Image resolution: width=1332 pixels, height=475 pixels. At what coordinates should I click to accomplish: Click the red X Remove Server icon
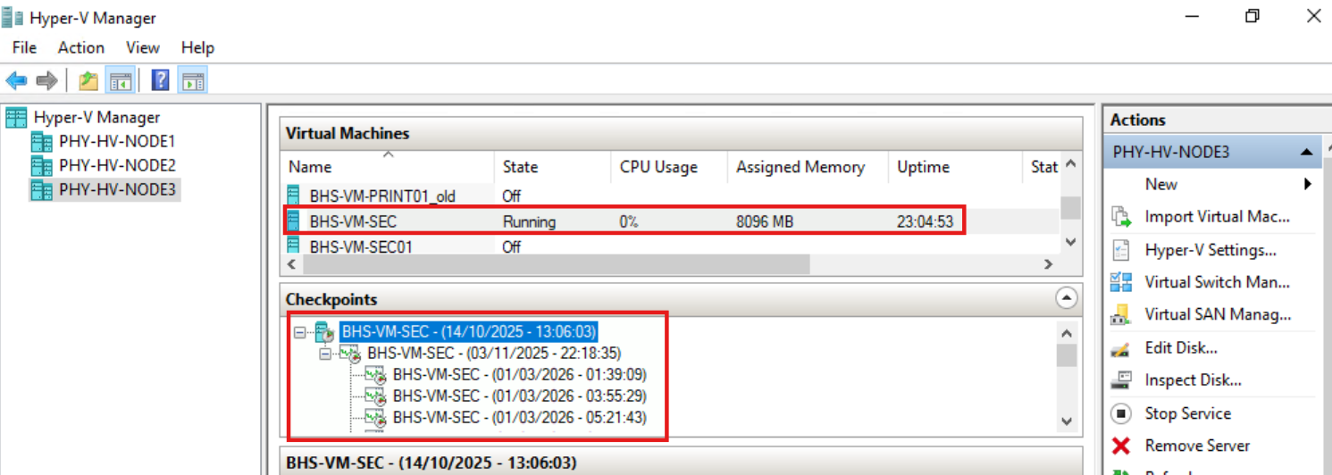pyautogui.click(x=1121, y=446)
